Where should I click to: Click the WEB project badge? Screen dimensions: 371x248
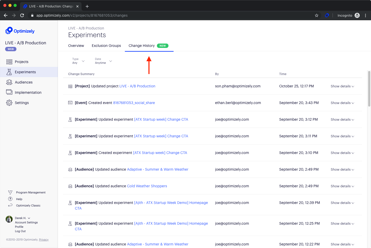[x=11, y=49]
